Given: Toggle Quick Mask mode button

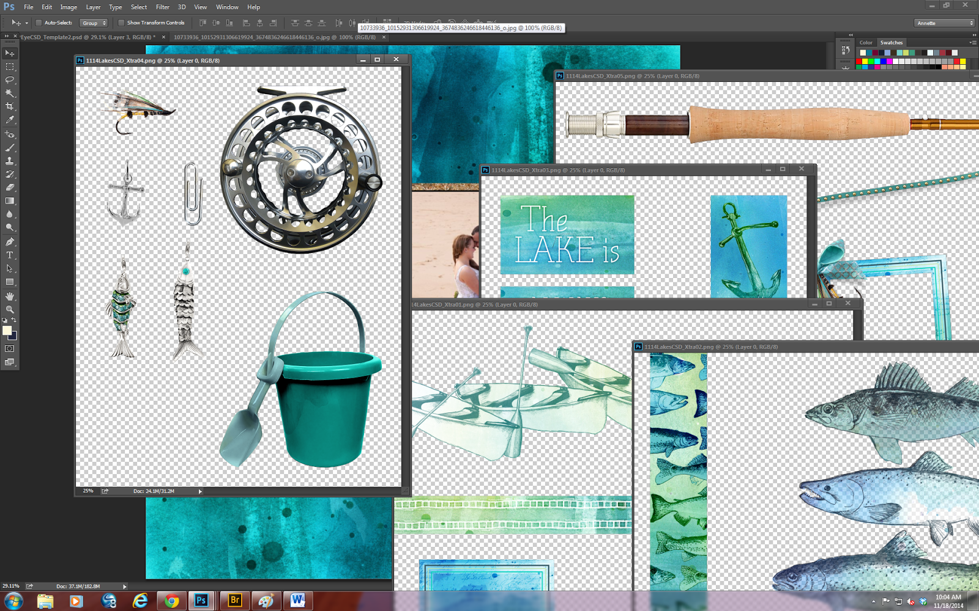Looking at the screenshot, I should pyautogui.click(x=10, y=349).
